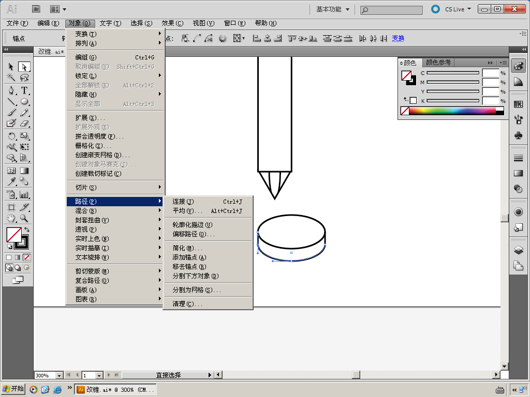530x397 pixels.
Task: Open the workspace 基本功能 dropdown
Action: (x=333, y=9)
